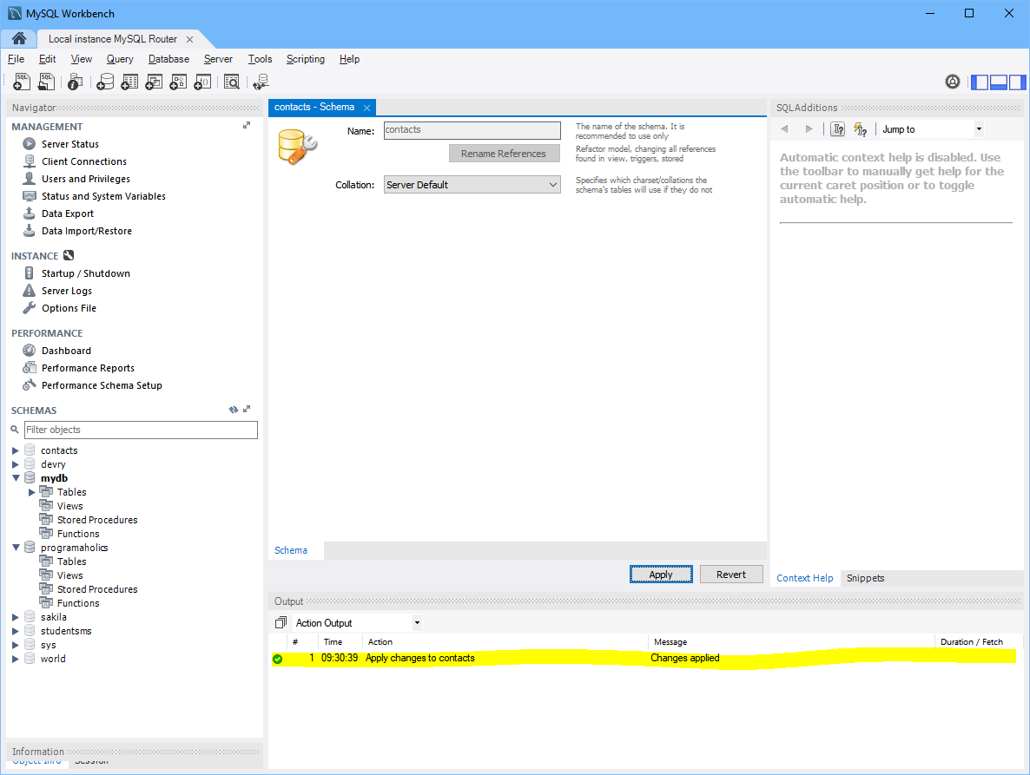The image size is (1030, 775).
Task: Open the Jump to dropdown
Action: click(931, 129)
